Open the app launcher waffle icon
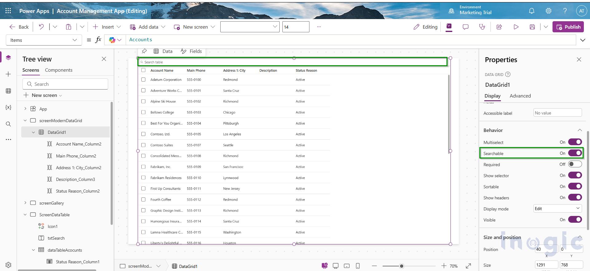This screenshot has height=271, width=590. pos(8,11)
